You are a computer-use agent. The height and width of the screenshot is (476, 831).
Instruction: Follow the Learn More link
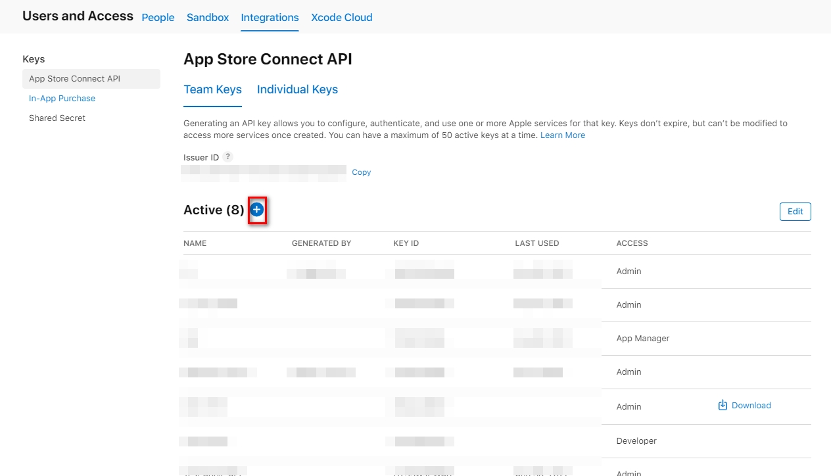[x=562, y=135]
